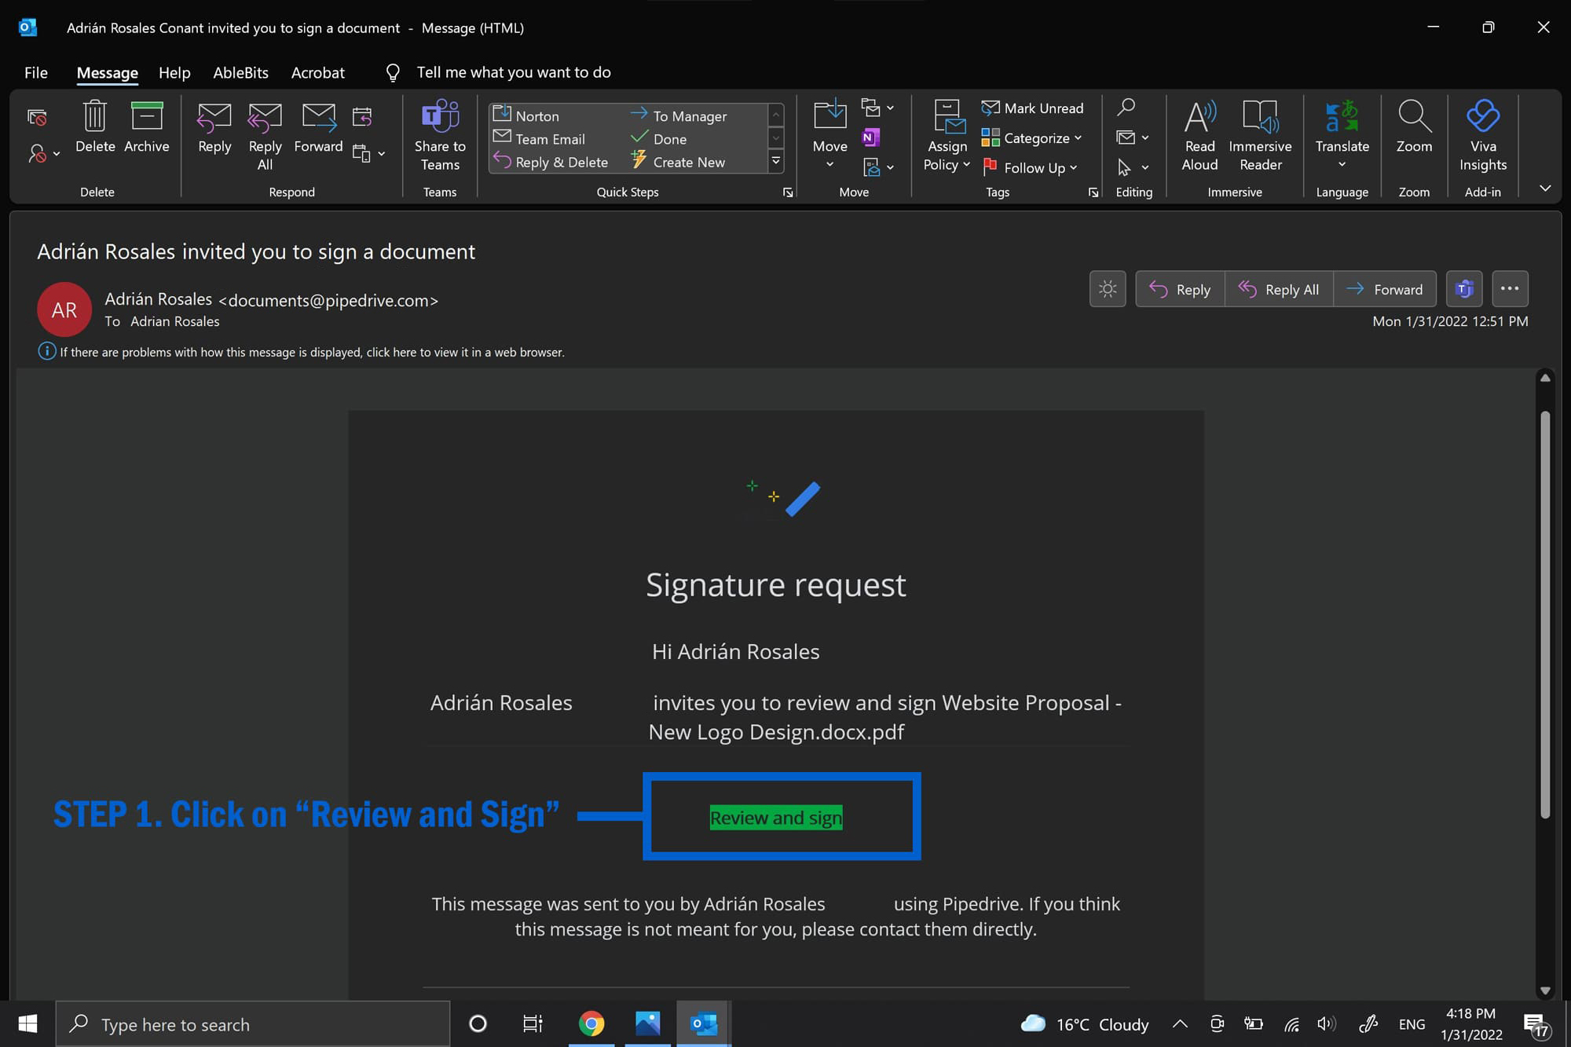The image size is (1571, 1047).
Task: Open Google Chrome from the taskbar
Action: point(591,1024)
